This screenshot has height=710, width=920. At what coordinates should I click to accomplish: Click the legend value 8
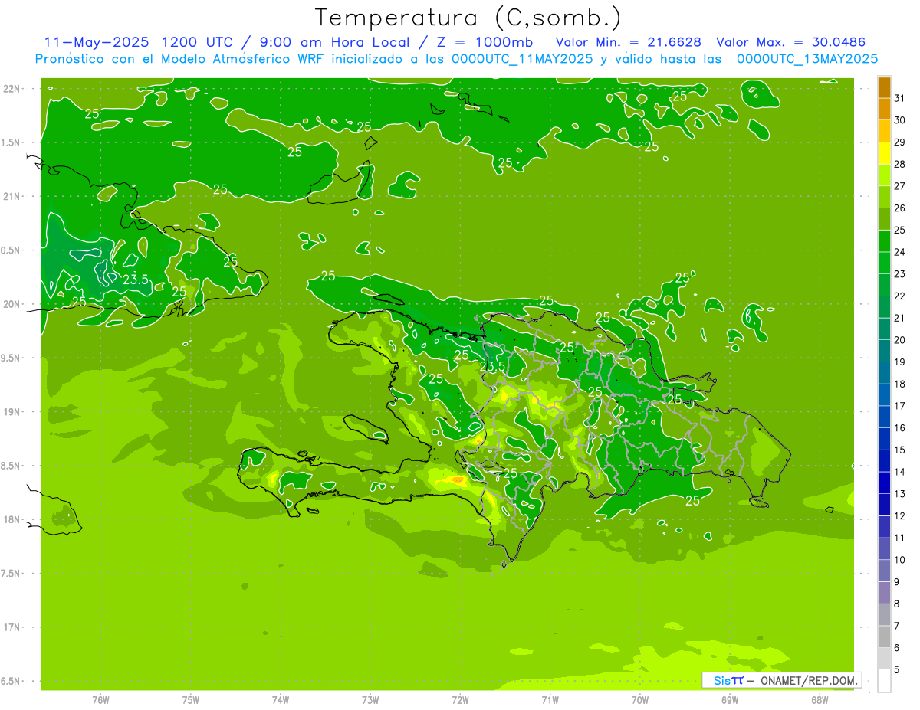(x=897, y=604)
